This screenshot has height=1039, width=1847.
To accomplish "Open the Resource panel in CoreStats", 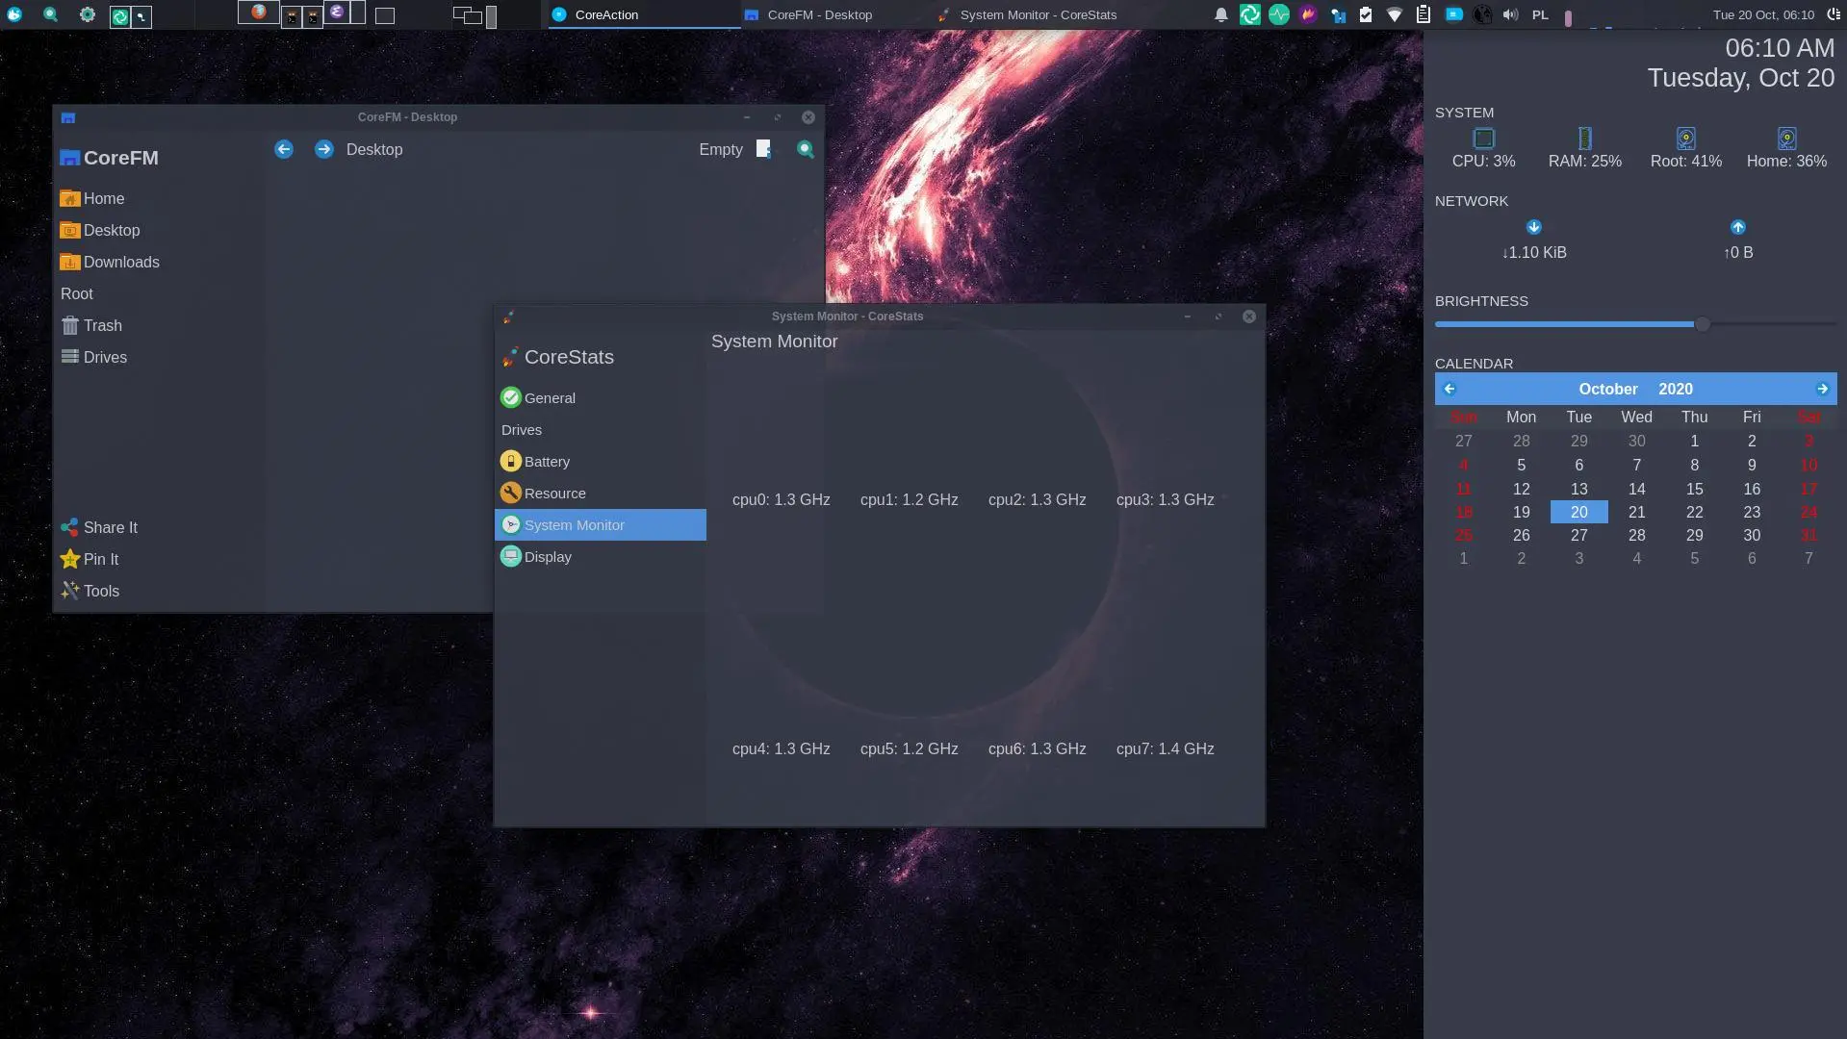I will [x=554, y=493].
